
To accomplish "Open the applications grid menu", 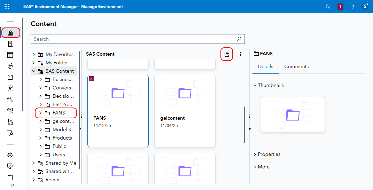I will click(7, 7).
